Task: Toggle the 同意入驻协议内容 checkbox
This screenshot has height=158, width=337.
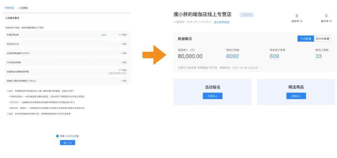Action: [x=57, y=136]
